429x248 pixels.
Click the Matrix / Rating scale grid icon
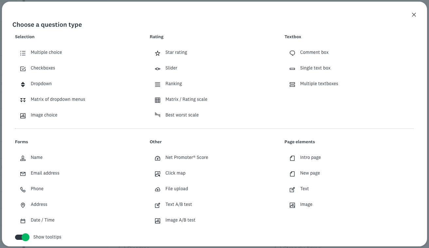[x=158, y=100]
